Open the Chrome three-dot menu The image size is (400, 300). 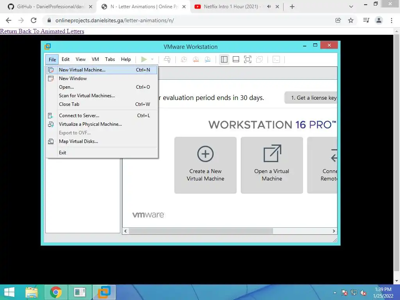click(x=391, y=20)
